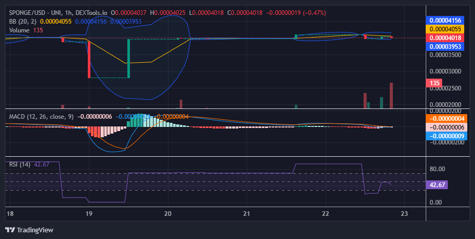Click the upper band price tag 0.00004156
Image resolution: width=475 pixels, height=239 pixels.
pos(445,21)
